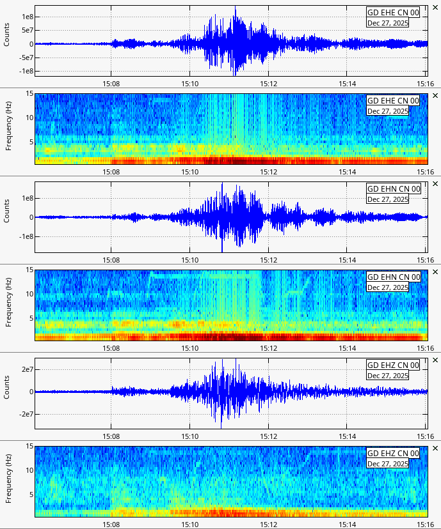Image resolution: width=441 pixels, height=529 pixels.
Task: Click the '15:12' time tick under the EHN spectrogram
Action: [x=269, y=348]
